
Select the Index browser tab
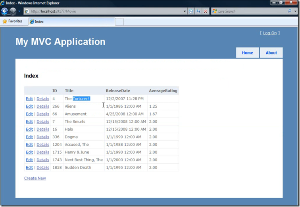tap(72, 21)
